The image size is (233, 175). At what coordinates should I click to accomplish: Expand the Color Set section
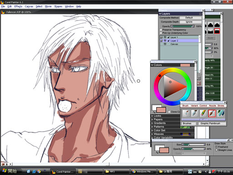152,130
